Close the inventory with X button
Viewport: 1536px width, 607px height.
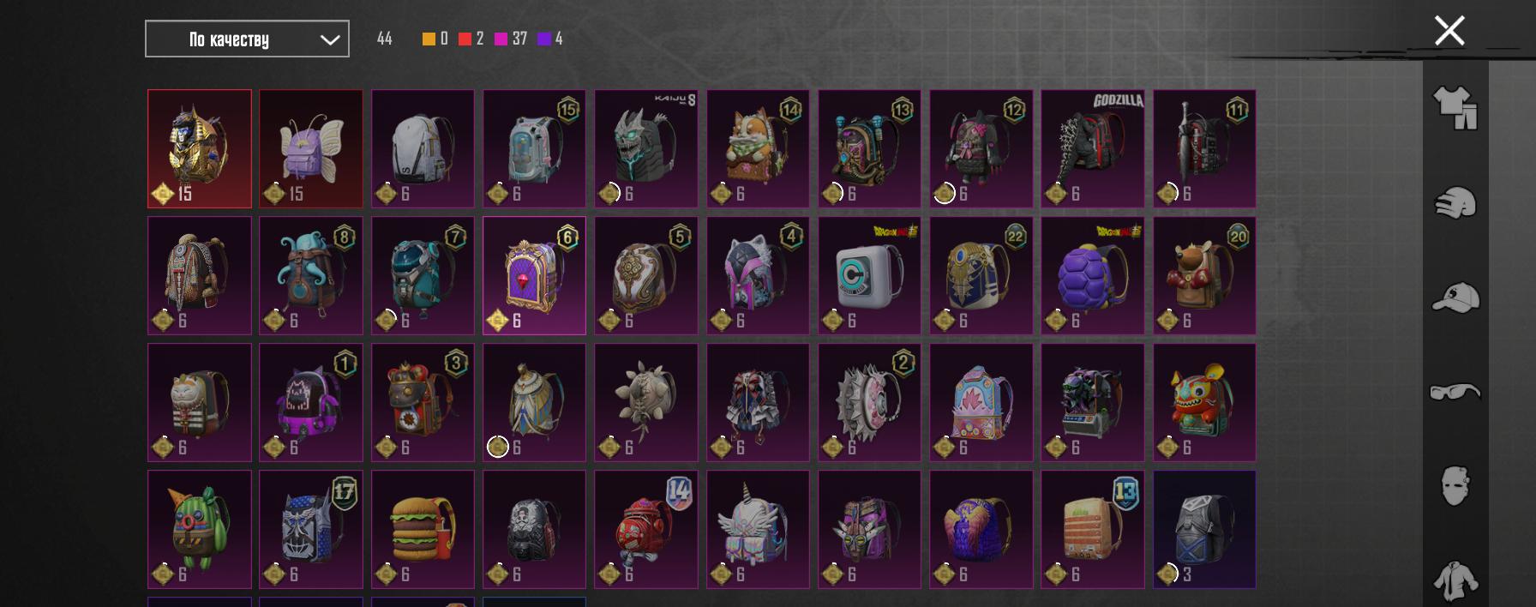coord(1449,31)
